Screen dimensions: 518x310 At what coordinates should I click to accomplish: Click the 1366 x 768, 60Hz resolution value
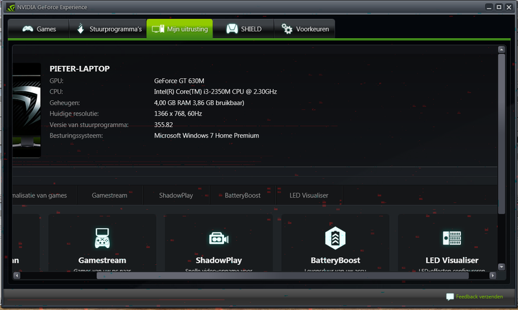[178, 114]
